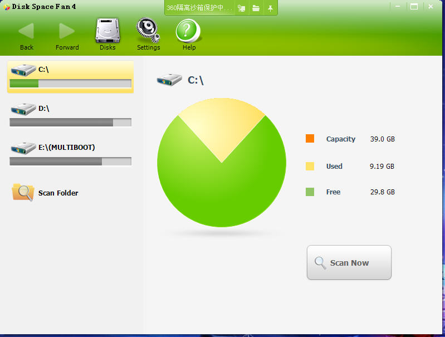Click the yellow Used swatch
Screen dimensions: 445x337
(310, 166)
